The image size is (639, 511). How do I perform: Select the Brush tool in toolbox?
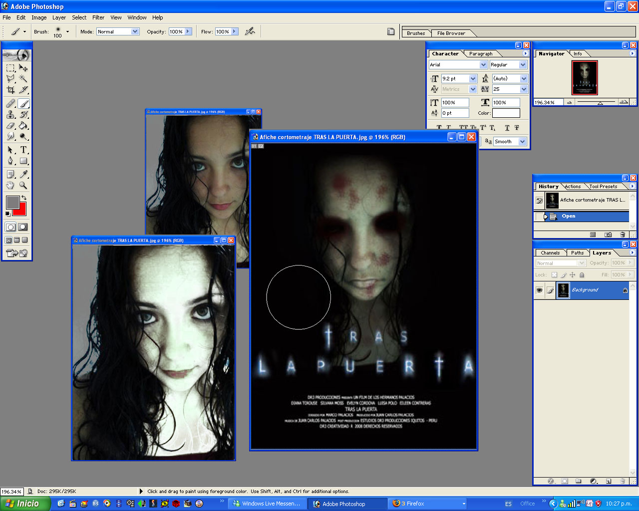(x=23, y=104)
